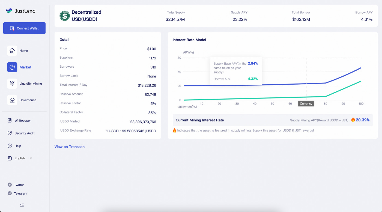Click the Liquidity Mining icon
The height and width of the screenshot is (212, 382).
click(x=12, y=83)
